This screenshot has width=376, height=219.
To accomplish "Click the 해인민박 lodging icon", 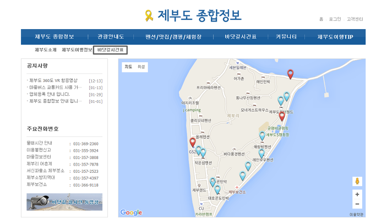I will tap(263, 78).
